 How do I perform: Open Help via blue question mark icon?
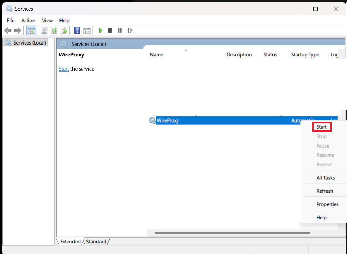click(77, 30)
